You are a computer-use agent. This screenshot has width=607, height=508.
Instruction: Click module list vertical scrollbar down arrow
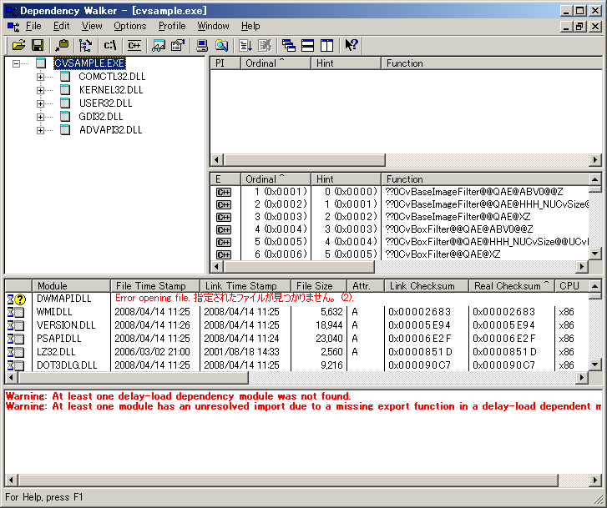595,364
